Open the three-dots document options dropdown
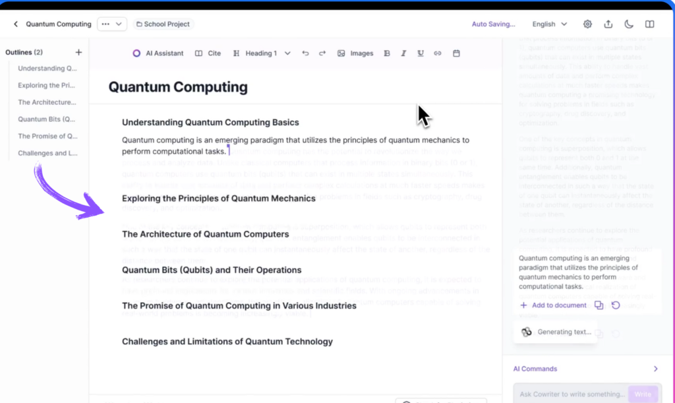The height and width of the screenshot is (403, 675). pyautogui.click(x=112, y=24)
